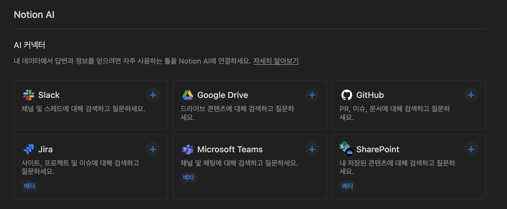The image size is (507, 209).
Task: Add the Google Drive connector with plus
Action: [x=312, y=95]
